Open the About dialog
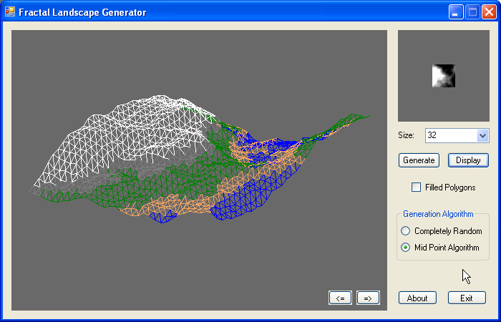Screen dimensions: 501x322 click(x=417, y=298)
